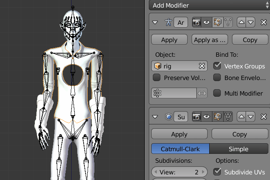Remove the Armature modifier
The image size is (270, 180).
pos(264,22)
